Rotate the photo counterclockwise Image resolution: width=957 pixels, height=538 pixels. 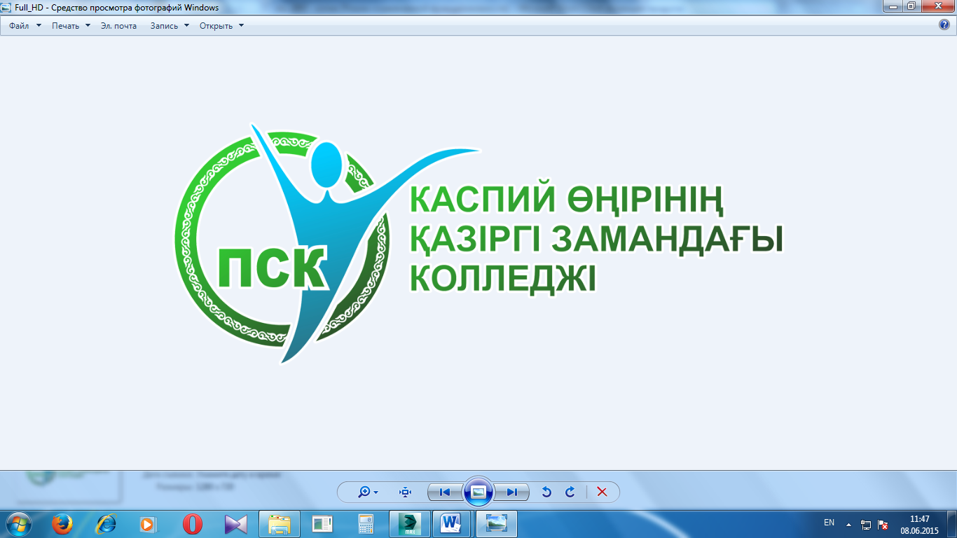546,492
